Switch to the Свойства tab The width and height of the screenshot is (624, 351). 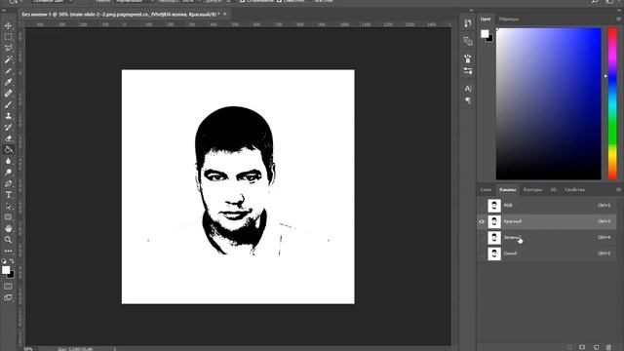click(x=574, y=190)
